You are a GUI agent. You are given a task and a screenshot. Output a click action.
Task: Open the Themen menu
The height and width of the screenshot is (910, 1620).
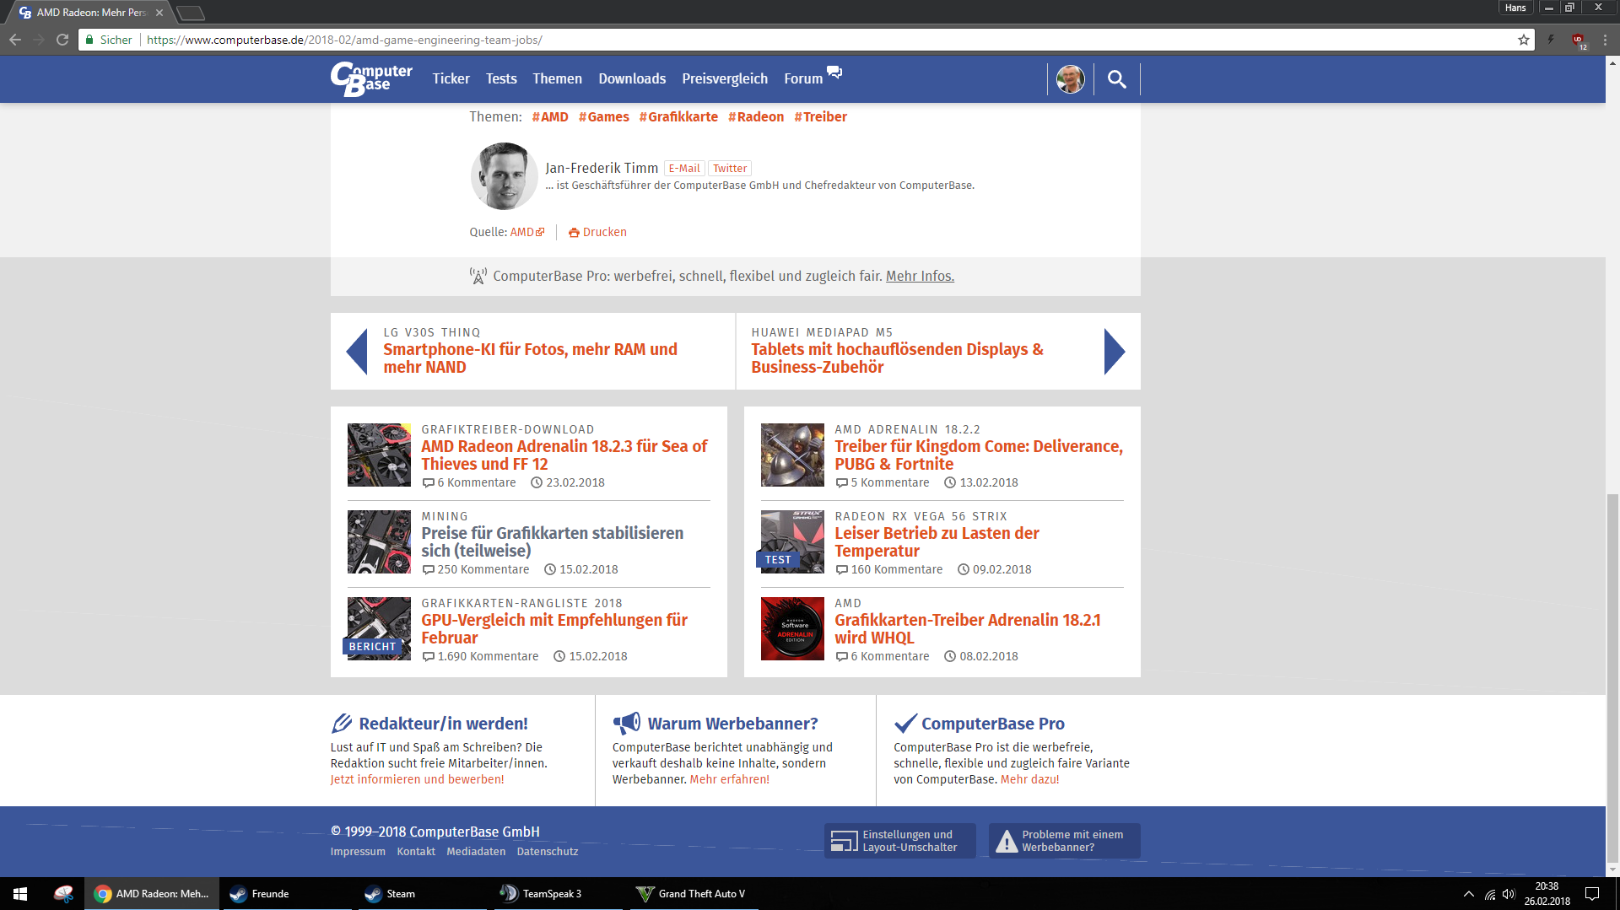point(557,78)
